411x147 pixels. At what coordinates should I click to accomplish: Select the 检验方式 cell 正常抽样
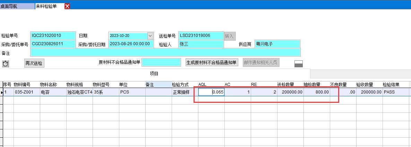tap(185, 92)
